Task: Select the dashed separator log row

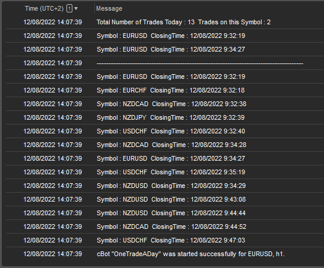Action: [x=165, y=63]
